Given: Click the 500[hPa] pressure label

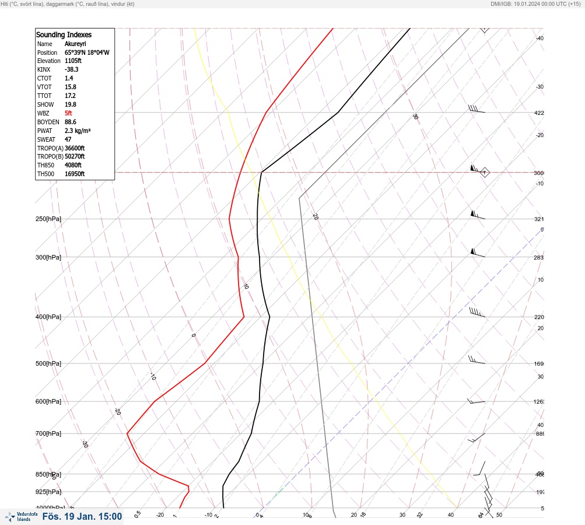Looking at the screenshot, I should (48, 363).
